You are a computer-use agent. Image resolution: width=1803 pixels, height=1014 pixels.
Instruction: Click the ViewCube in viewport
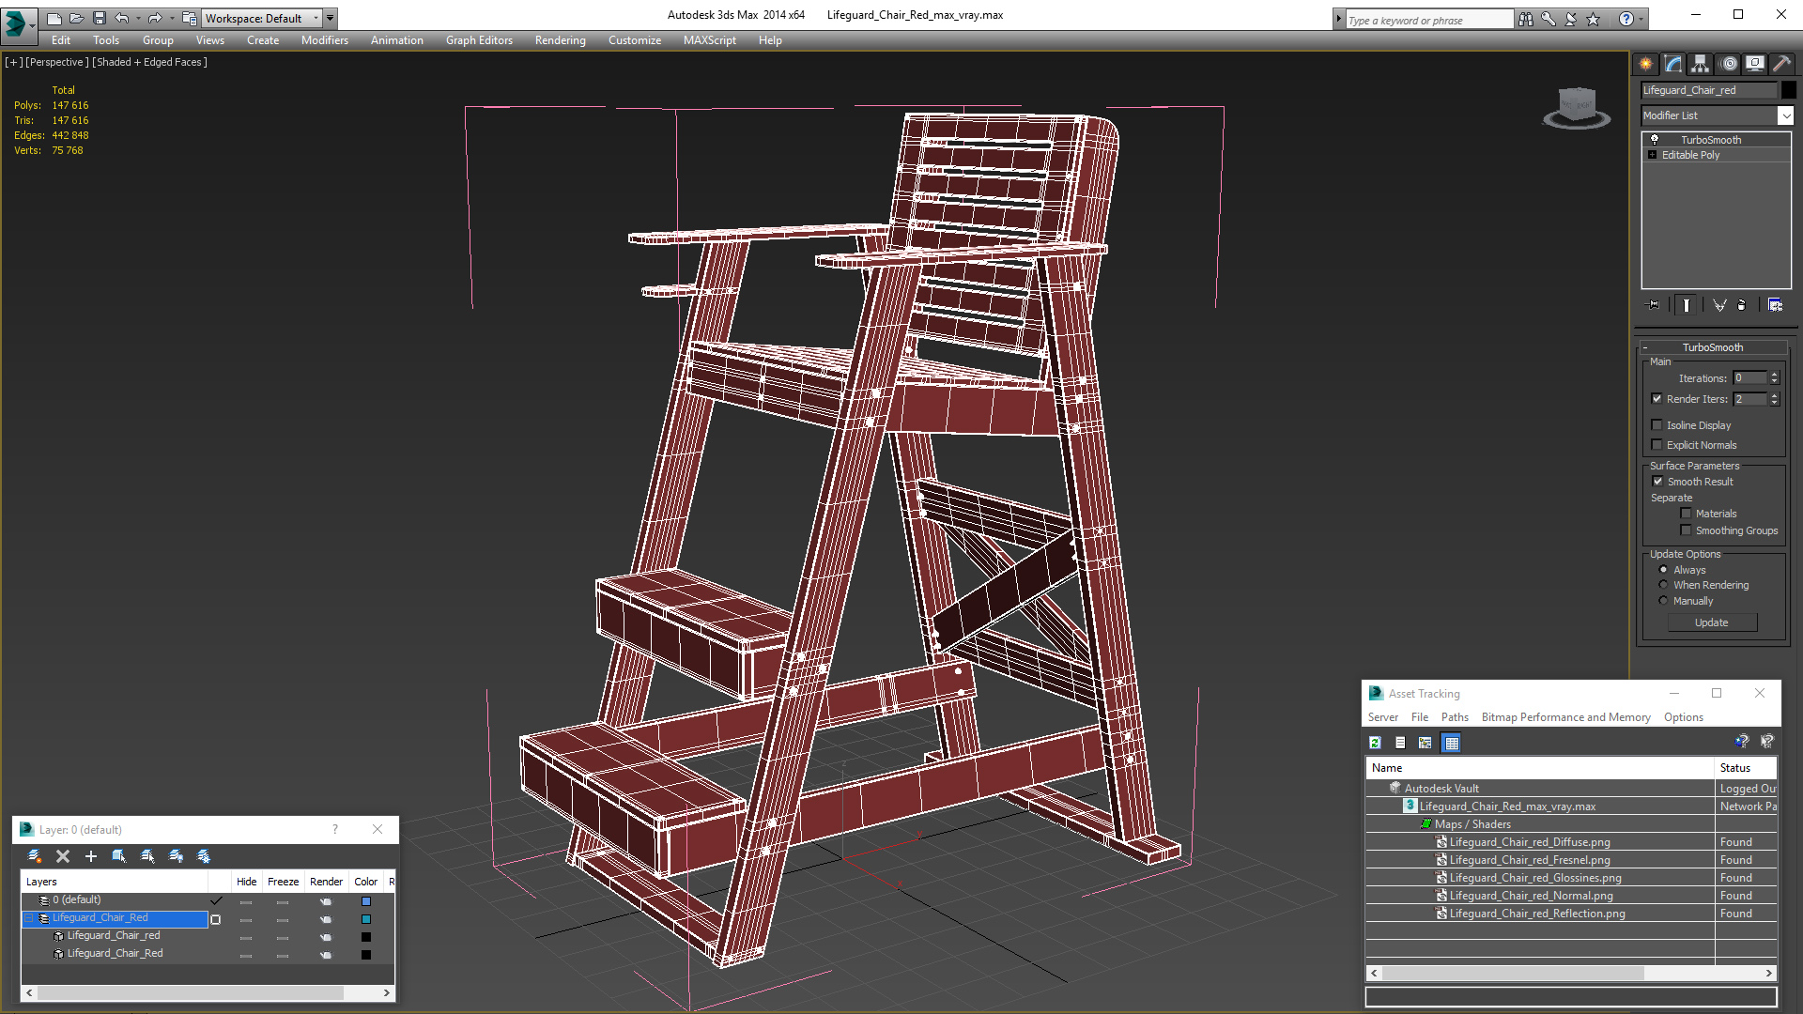(1577, 106)
